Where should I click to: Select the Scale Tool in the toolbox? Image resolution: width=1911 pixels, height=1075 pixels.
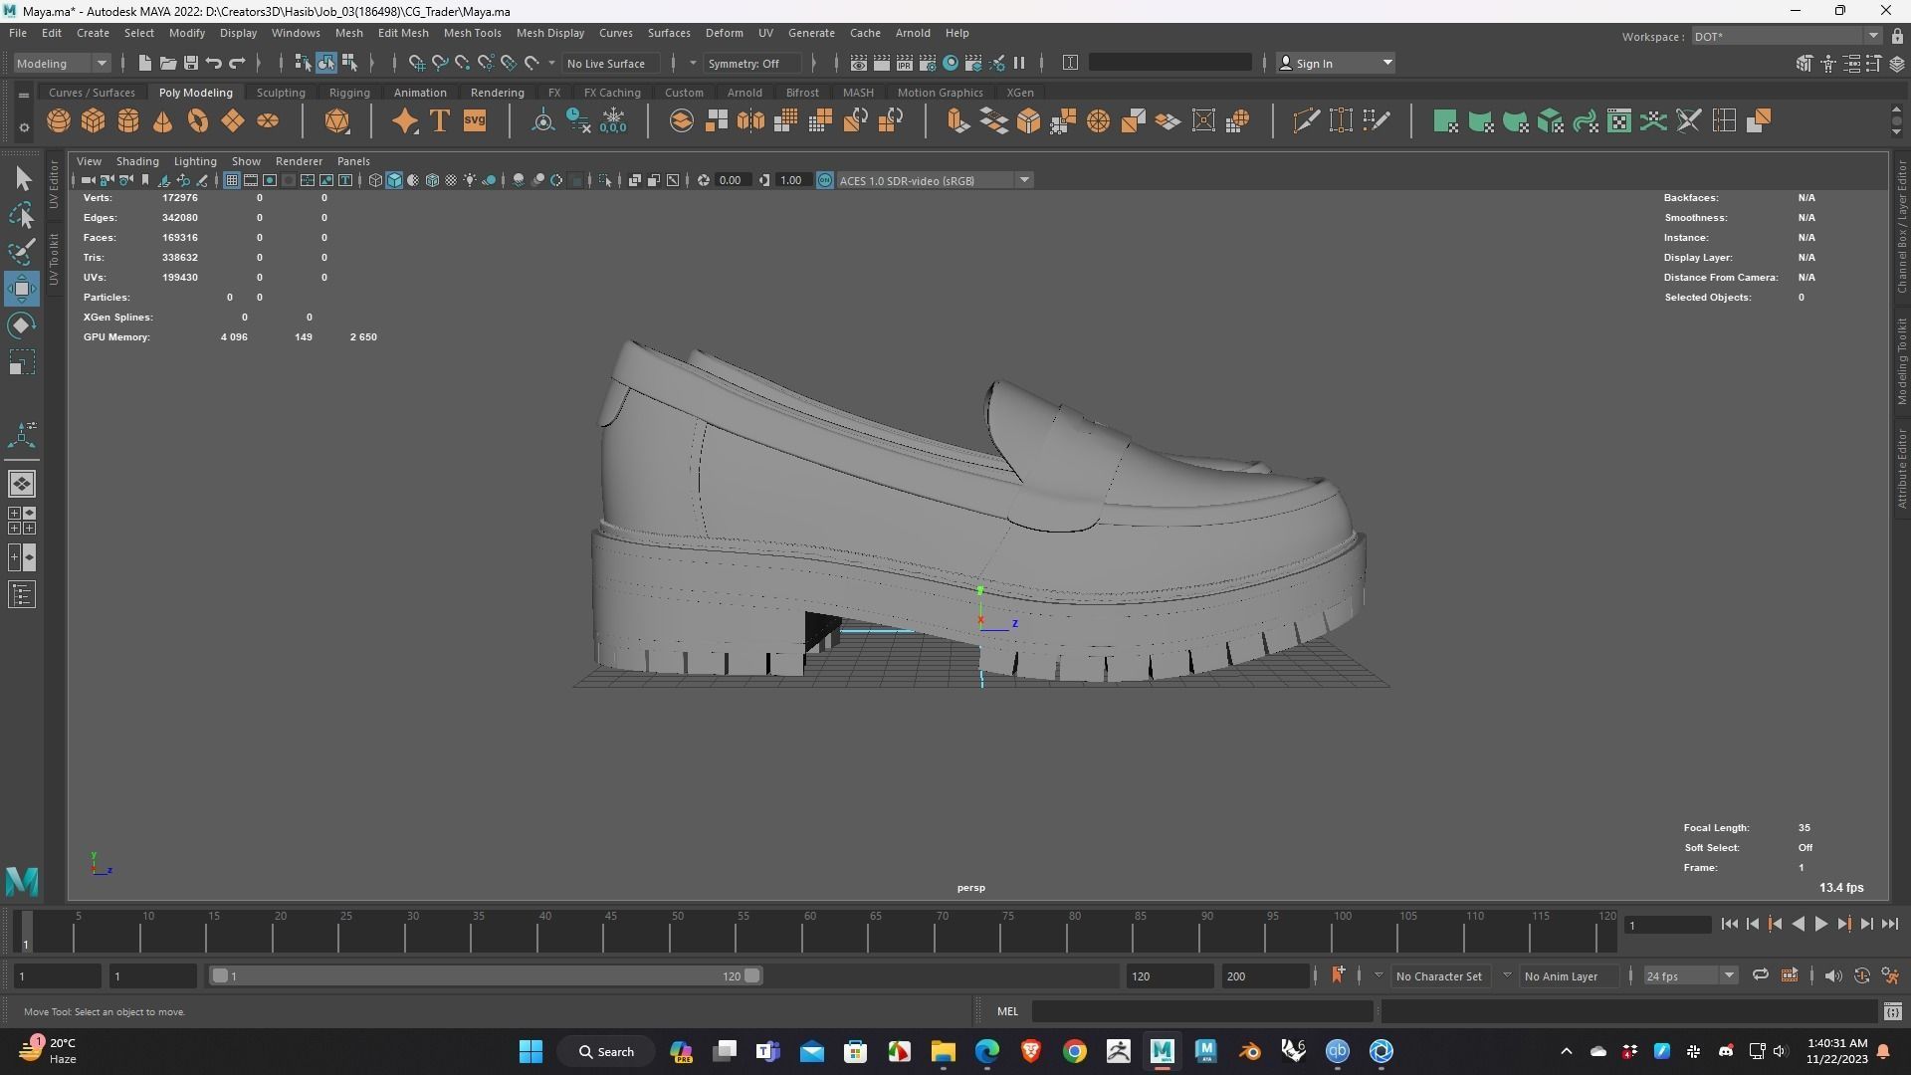[x=22, y=363]
